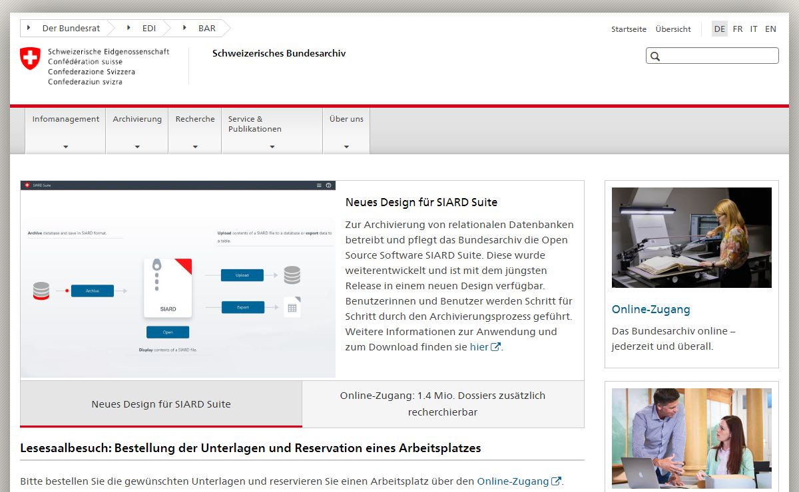
Task: Click the Swiss coat of arms logo
Action: click(x=30, y=58)
